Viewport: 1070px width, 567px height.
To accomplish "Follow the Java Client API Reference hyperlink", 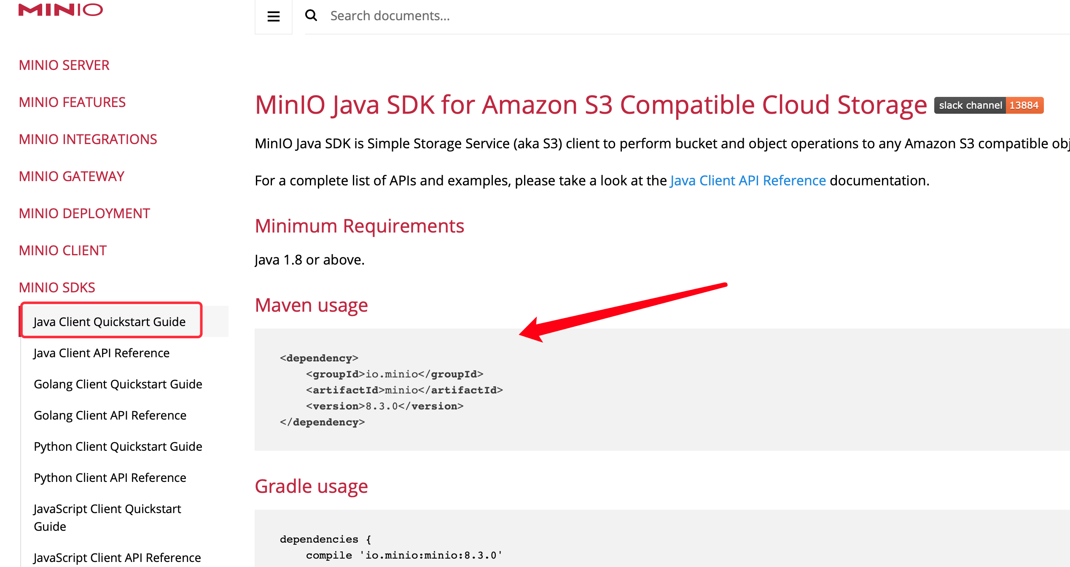I will 748,180.
